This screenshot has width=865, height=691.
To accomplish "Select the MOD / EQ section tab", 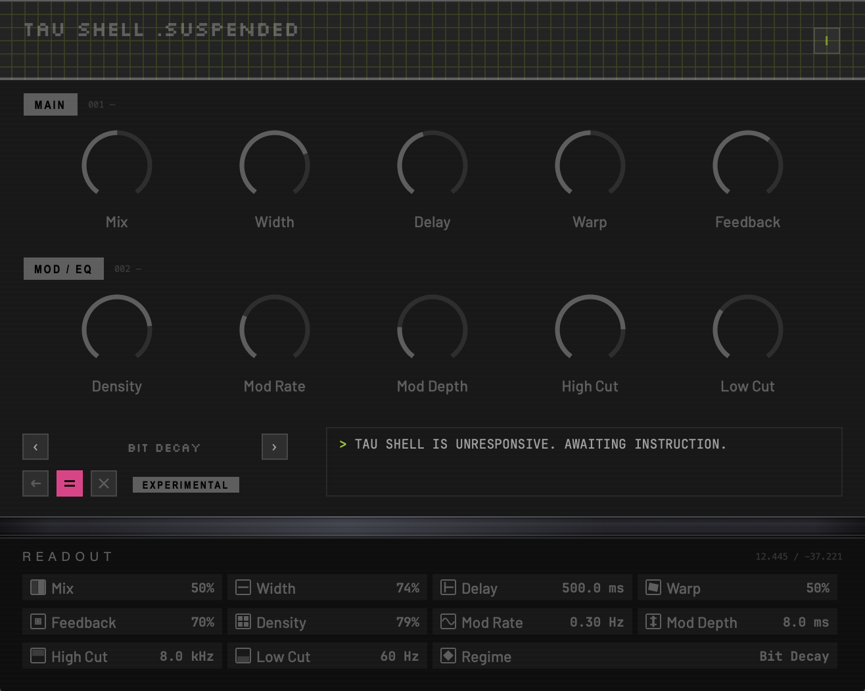I will point(64,269).
